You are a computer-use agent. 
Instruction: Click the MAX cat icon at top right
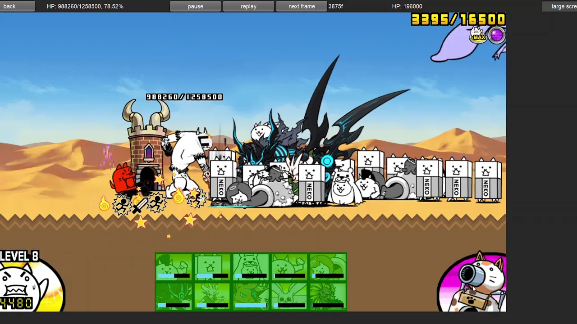click(x=478, y=35)
